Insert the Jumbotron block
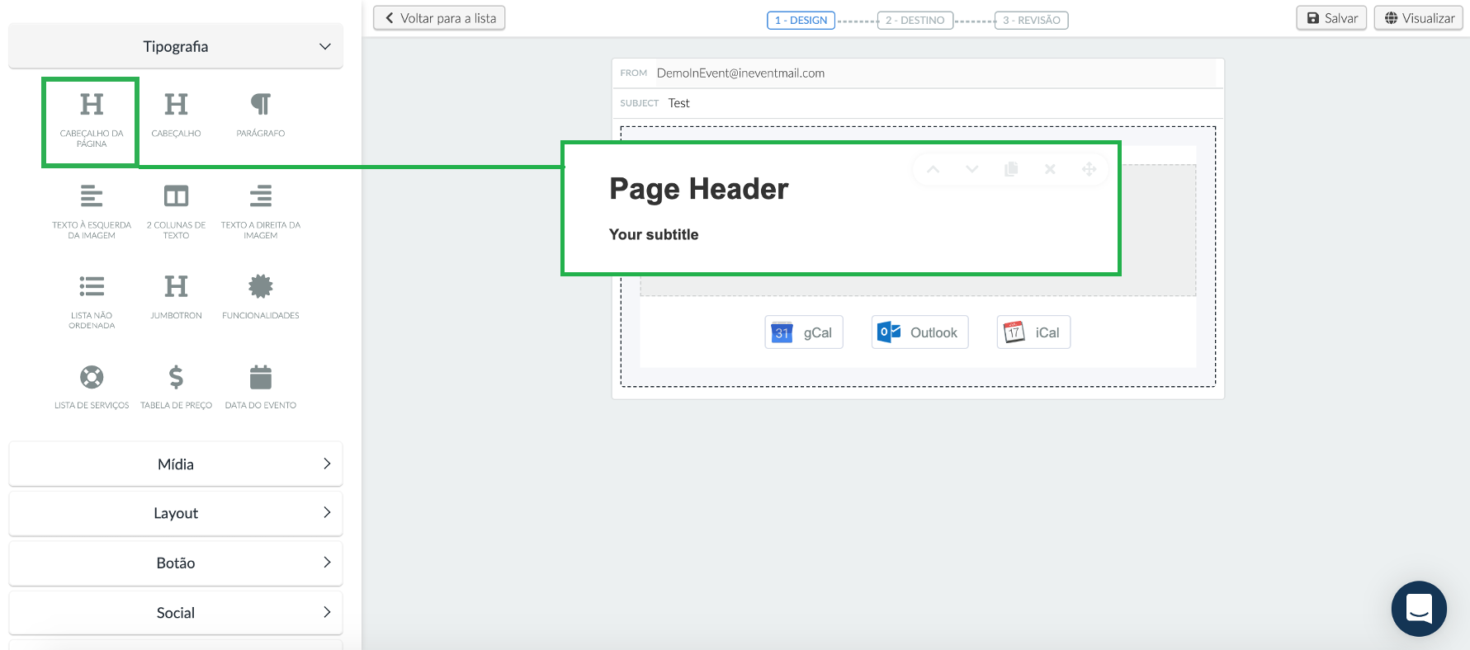This screenshot has width=1470, height=650. 176,296
